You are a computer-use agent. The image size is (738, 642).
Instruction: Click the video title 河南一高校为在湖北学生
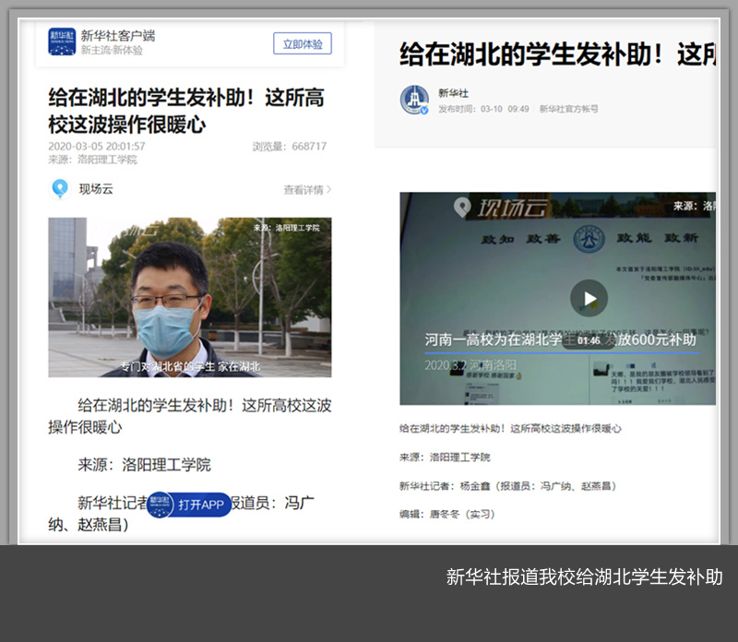(498, 339)
